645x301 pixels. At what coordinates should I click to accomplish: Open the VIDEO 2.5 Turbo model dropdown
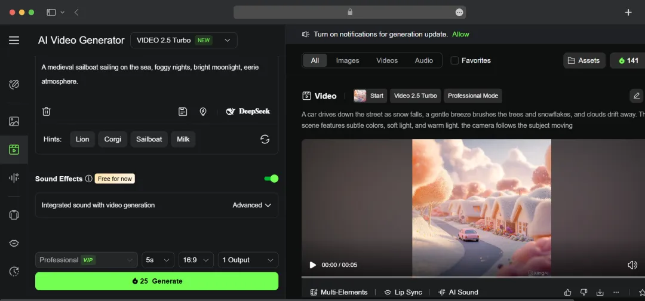click(183, 40)
